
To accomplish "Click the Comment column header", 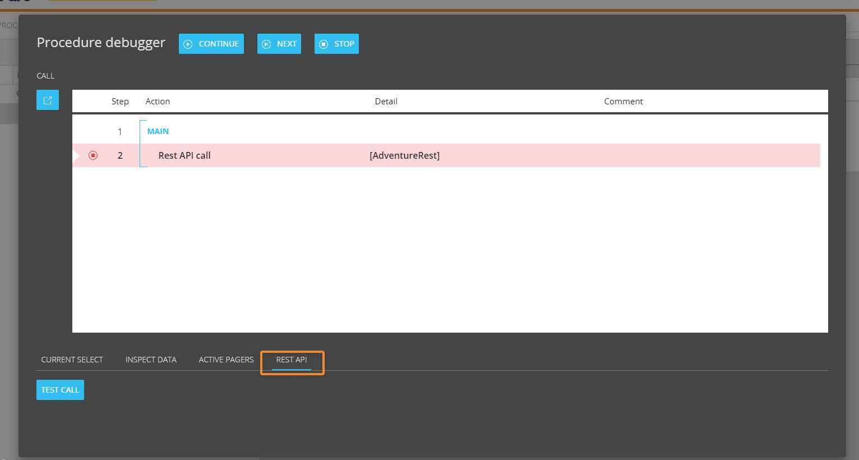I will coord(623,102).
